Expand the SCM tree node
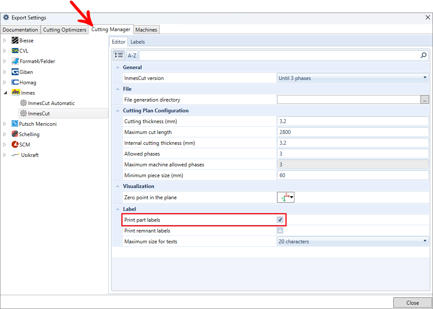The width and height of the screenshot is (433, 309). [x=5, y=144]
